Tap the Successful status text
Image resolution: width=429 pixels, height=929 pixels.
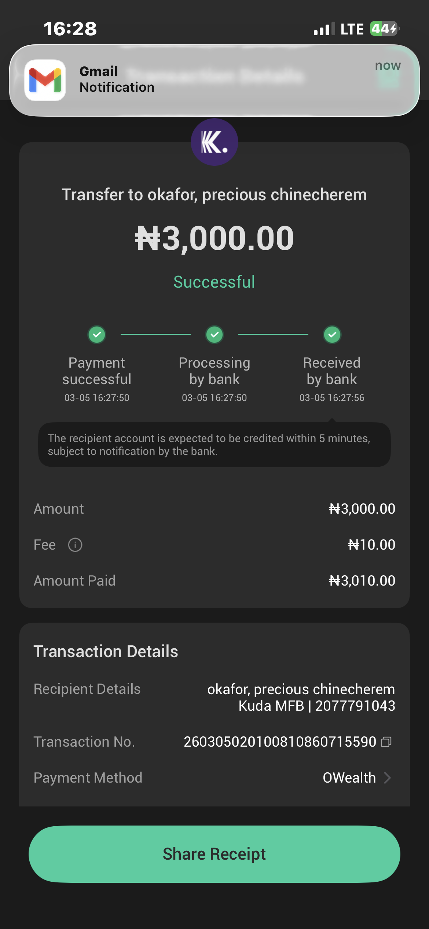214,282
